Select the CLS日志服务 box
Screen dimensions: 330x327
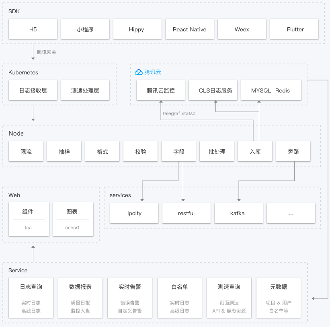pos(213,90)
